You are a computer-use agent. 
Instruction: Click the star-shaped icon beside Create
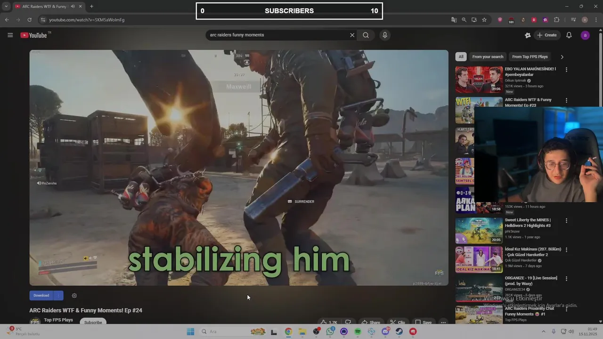coord(528,35)
